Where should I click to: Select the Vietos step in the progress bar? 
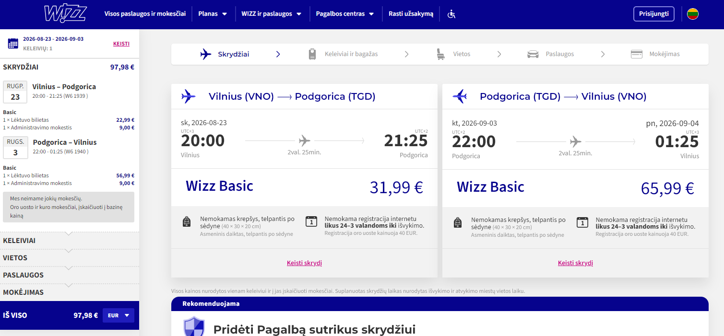click(453, 54)
